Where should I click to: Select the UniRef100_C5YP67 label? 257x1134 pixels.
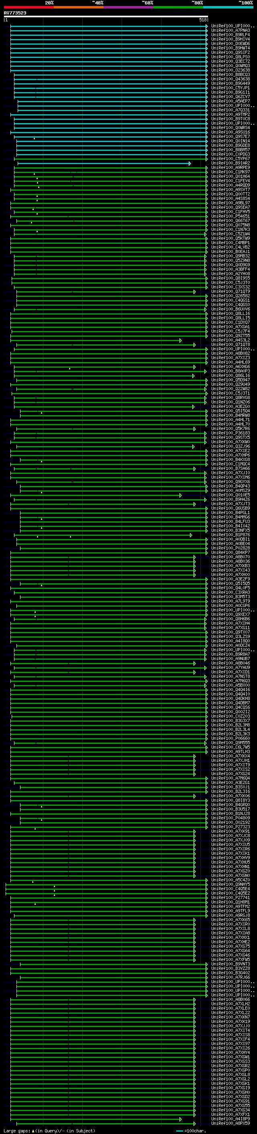(230, 159)
